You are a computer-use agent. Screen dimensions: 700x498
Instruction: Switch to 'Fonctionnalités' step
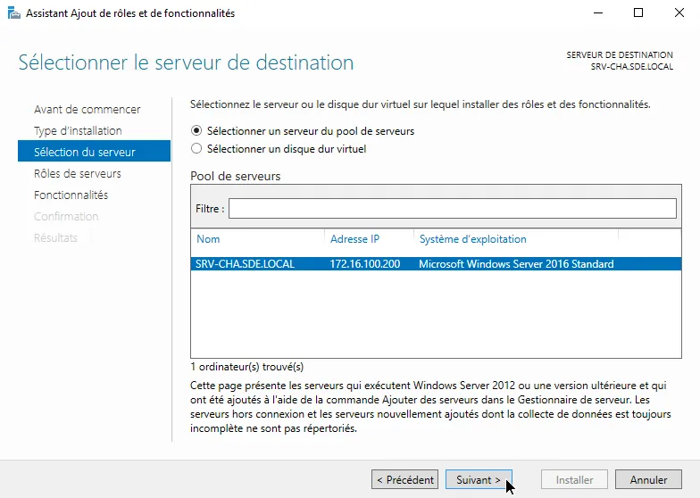point(71,195)
